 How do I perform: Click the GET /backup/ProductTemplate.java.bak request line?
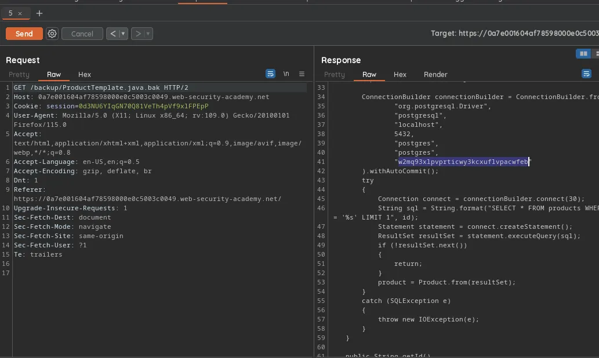coord(101,88)
